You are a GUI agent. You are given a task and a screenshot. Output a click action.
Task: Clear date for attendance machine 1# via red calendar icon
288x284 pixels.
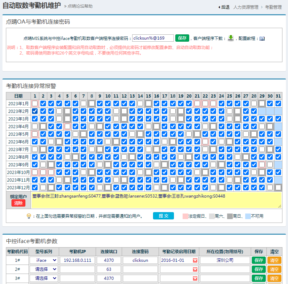coord(195,260)
